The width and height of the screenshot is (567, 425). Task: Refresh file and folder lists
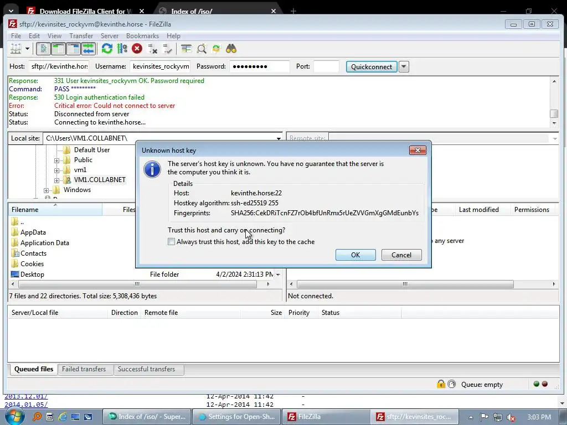(x=107, y=49)
